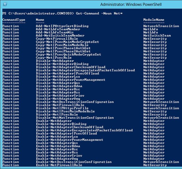Select Enable-NetAdapterRdma text
The height and width of the screenshot is (169, 182).
coord(58,146)
